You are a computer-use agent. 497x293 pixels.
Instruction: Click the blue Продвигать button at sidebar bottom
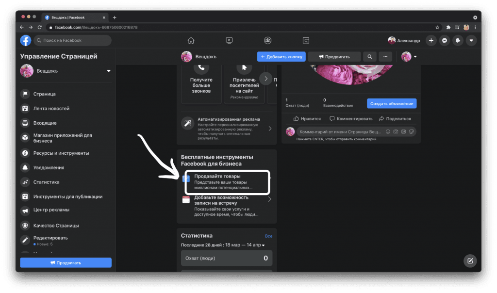coord(66,262)
